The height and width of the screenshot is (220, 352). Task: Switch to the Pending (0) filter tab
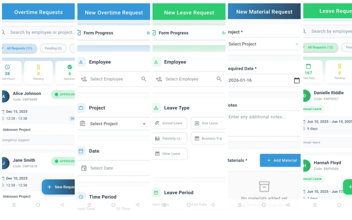pos(53,48)
